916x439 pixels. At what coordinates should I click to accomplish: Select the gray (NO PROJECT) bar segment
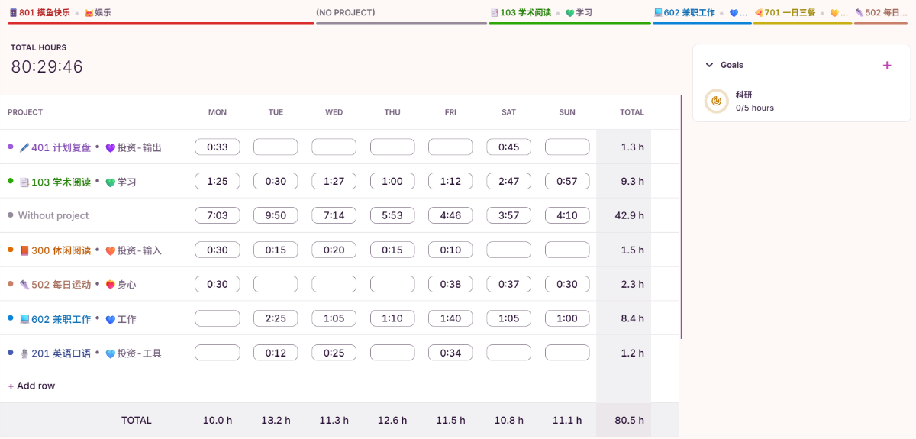click(402, 23)
